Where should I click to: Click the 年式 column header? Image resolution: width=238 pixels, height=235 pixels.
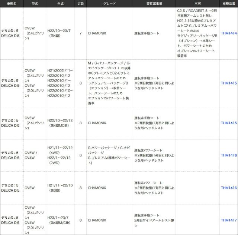coord(60,4)
